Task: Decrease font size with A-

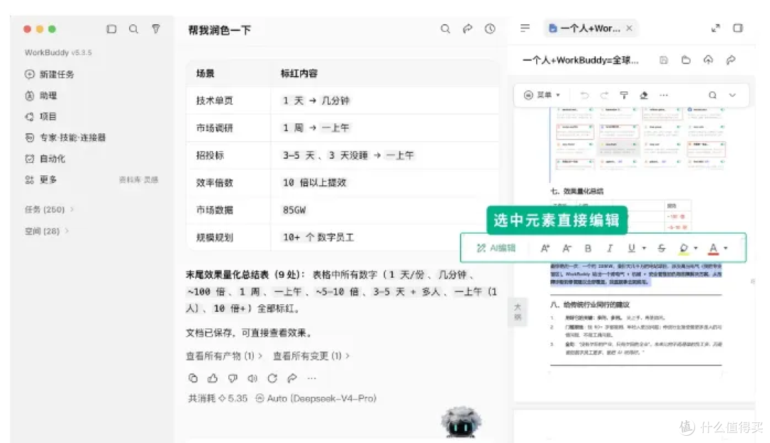Action: point(567,249)
